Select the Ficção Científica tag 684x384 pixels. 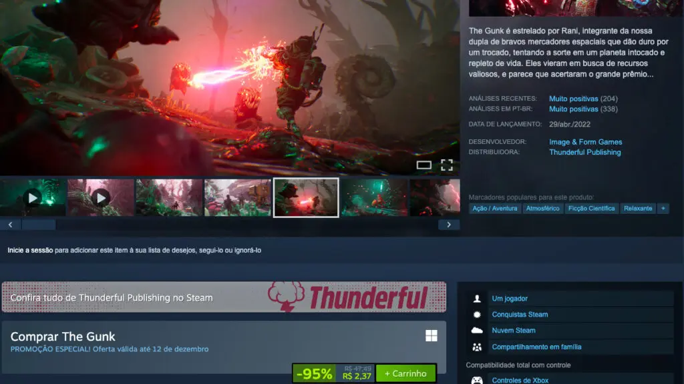pyautogui.click(x=593, y=208)
